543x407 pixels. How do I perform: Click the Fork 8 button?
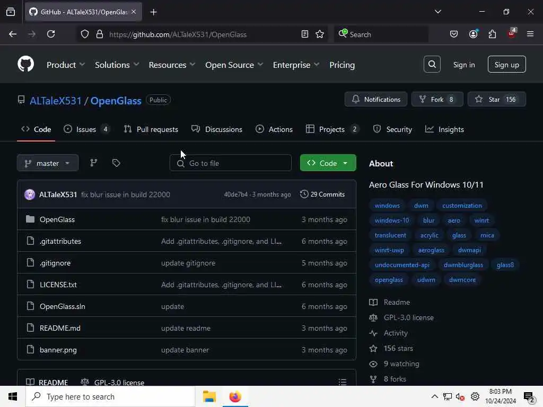(x=437, y=99)
